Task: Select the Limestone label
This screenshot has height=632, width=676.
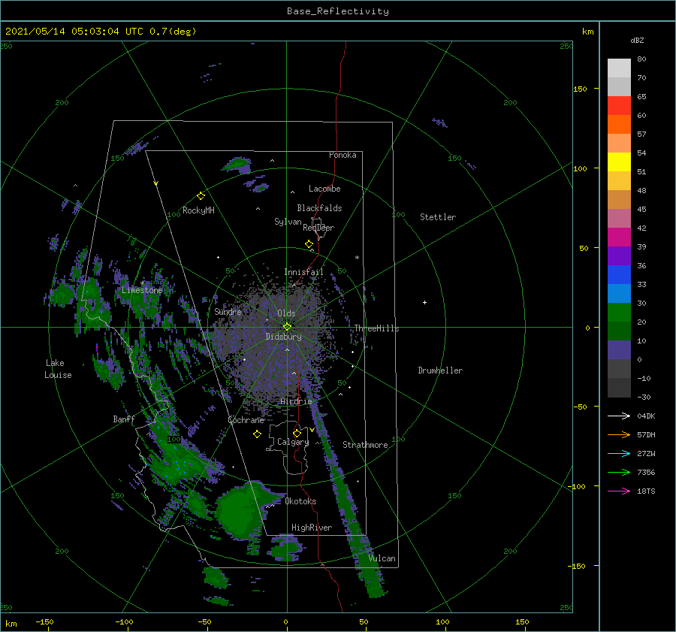Action: 142,290
